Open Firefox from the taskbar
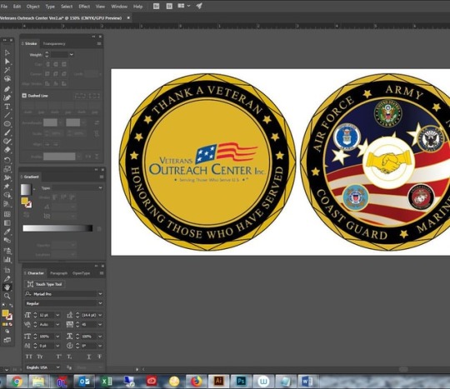The width and height of the screenshot is (450, 389). tap(197, 382)
